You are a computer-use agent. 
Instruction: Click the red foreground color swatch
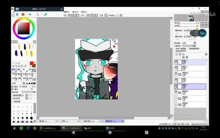click(x=32, y=63)
